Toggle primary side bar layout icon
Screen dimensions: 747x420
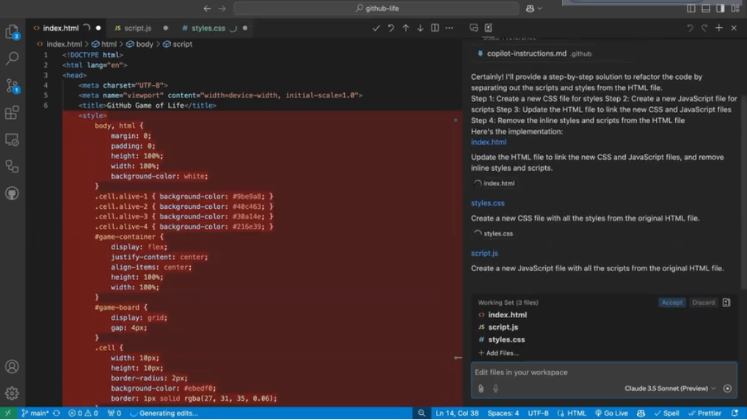(x=691, y=9)
